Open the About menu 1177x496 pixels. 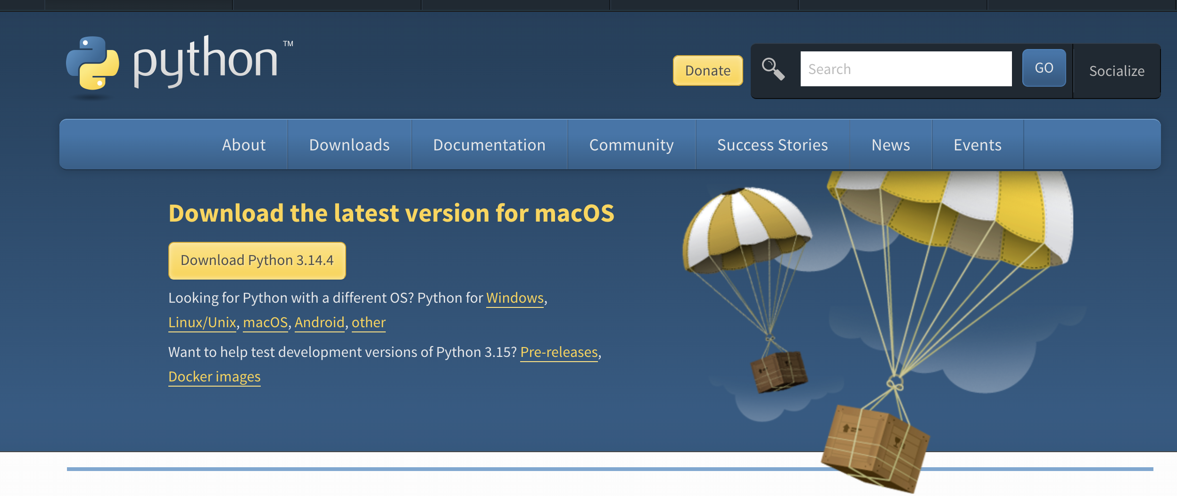pyautogui.click(x=244, y=145)
